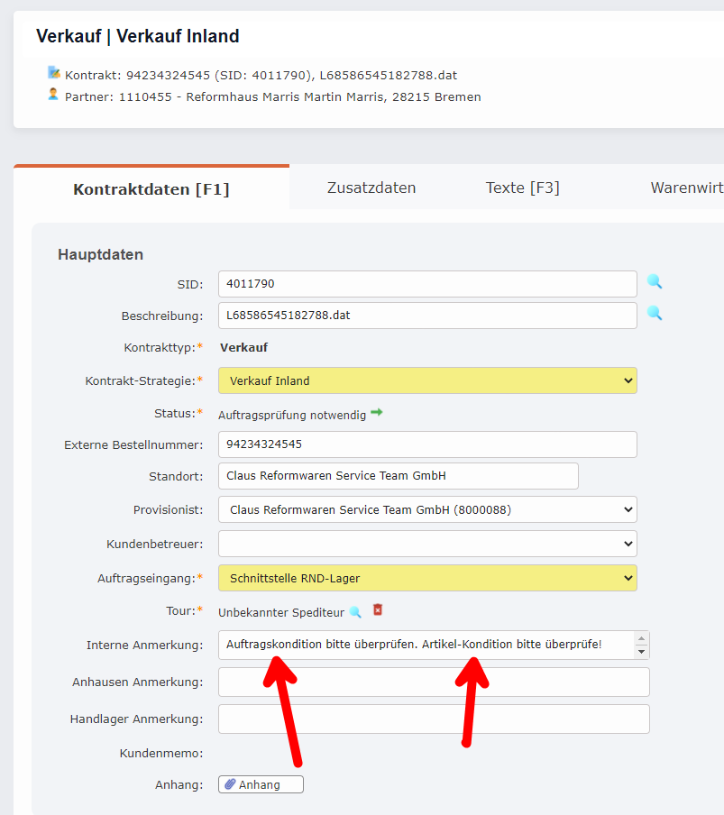Click the up arrow on Interne Anmerkung spinner
724x815 pixels.
[x=640, y=639]
